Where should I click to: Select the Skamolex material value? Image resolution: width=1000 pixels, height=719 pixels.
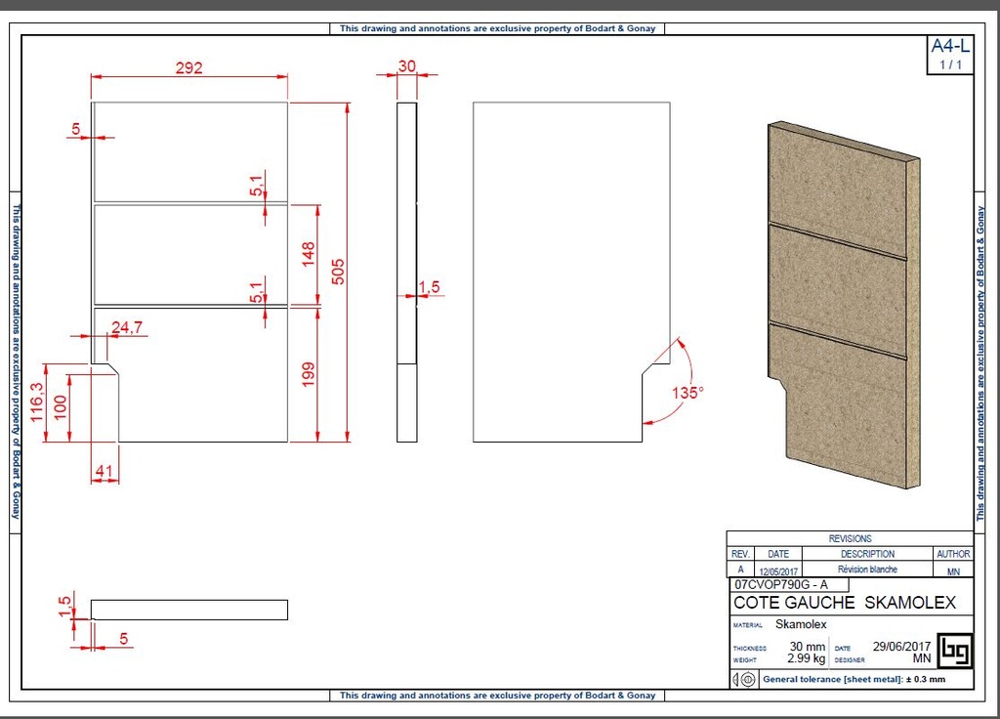[x=801, y=624]
